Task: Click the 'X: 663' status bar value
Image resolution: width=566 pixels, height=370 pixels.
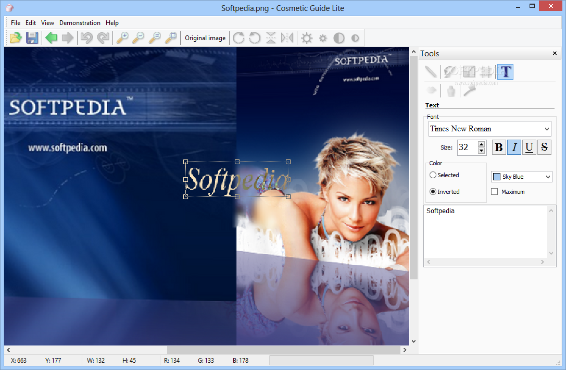Action: tap(19, 360)
